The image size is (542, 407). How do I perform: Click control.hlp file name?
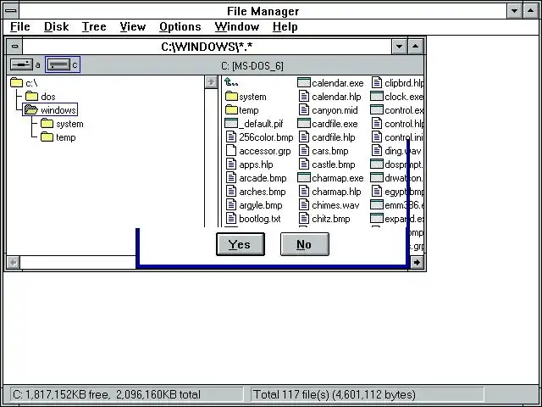[x=404, y=124]
